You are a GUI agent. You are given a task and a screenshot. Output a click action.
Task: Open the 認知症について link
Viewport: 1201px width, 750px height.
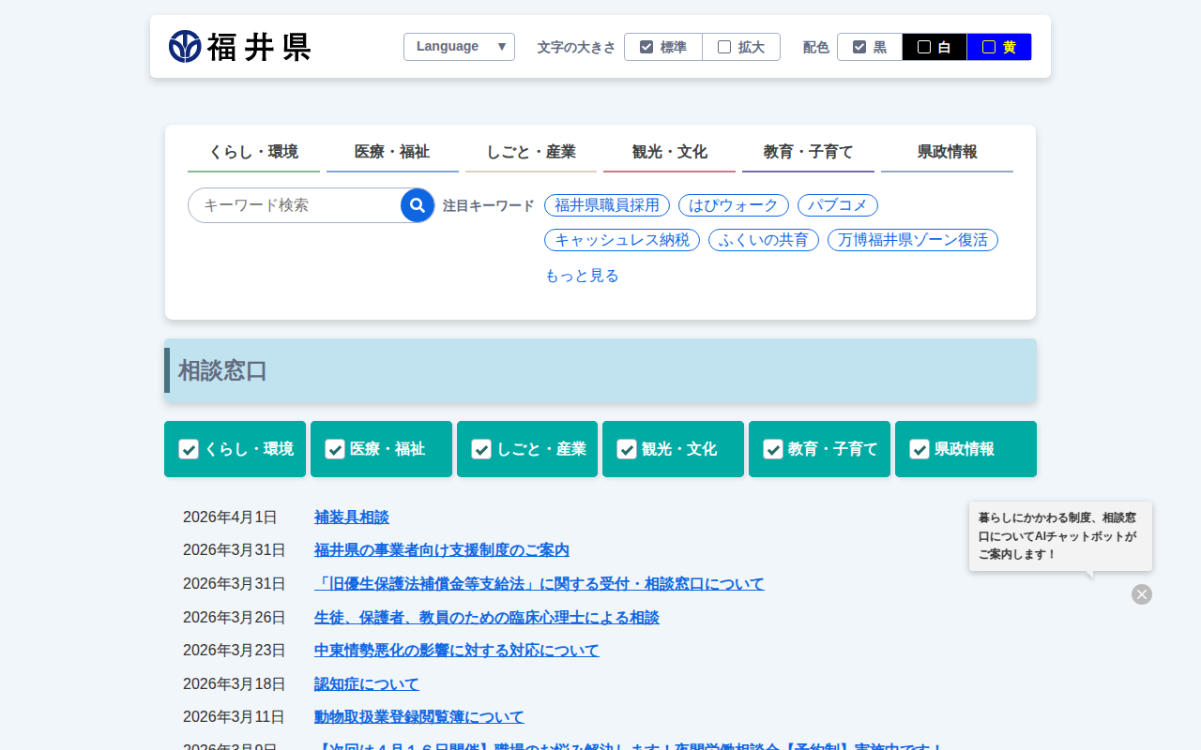(x=366, y=683)
